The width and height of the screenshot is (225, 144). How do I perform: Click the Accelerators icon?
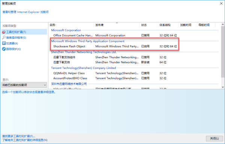click(4, 43)
